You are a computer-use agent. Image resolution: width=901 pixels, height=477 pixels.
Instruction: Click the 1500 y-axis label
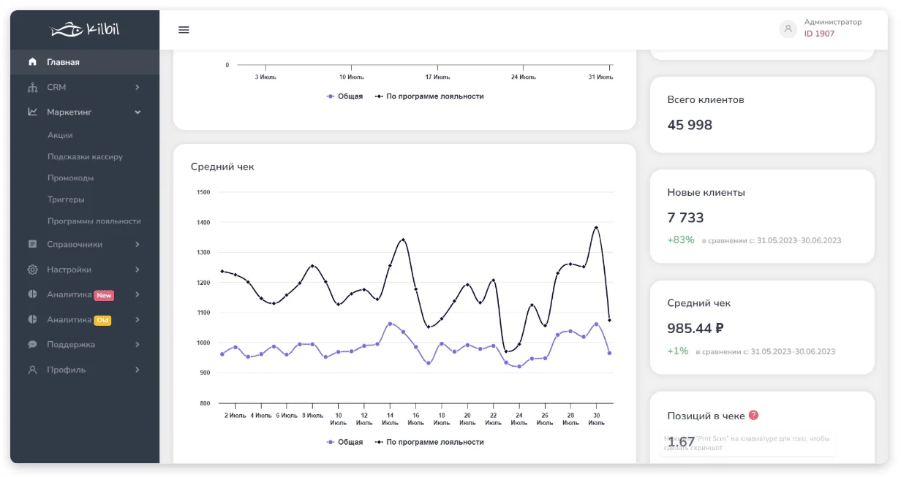[203, 192]
